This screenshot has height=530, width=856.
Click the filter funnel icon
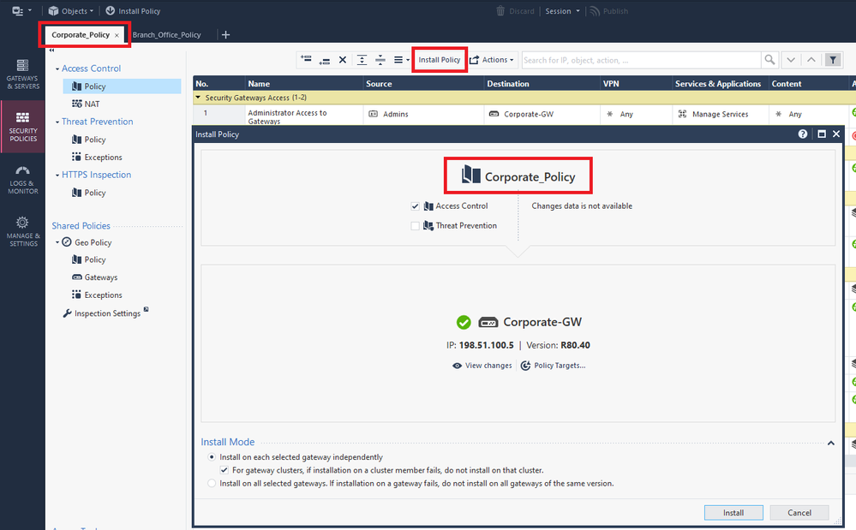point(832,60)
